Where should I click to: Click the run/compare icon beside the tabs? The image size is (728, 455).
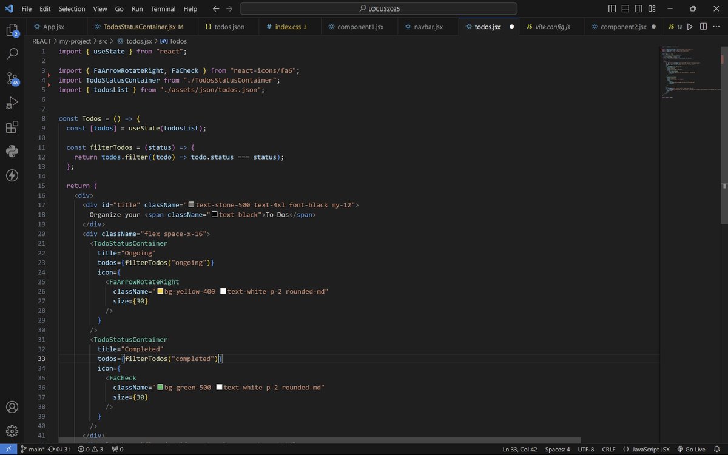(690, 27)
